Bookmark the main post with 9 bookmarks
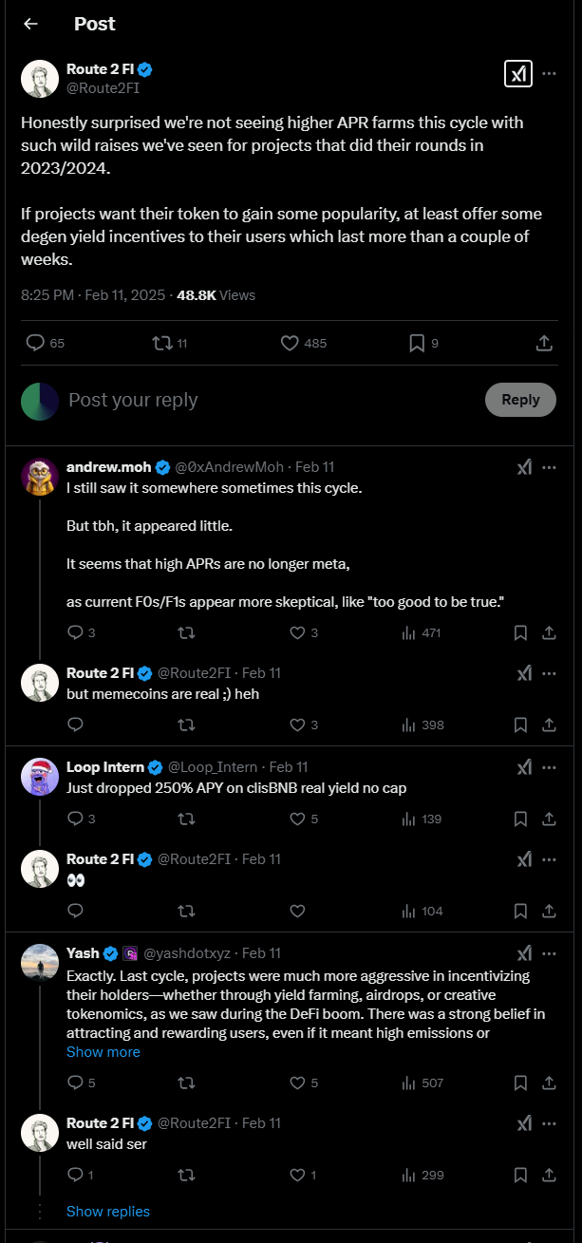 coord(423,343)
